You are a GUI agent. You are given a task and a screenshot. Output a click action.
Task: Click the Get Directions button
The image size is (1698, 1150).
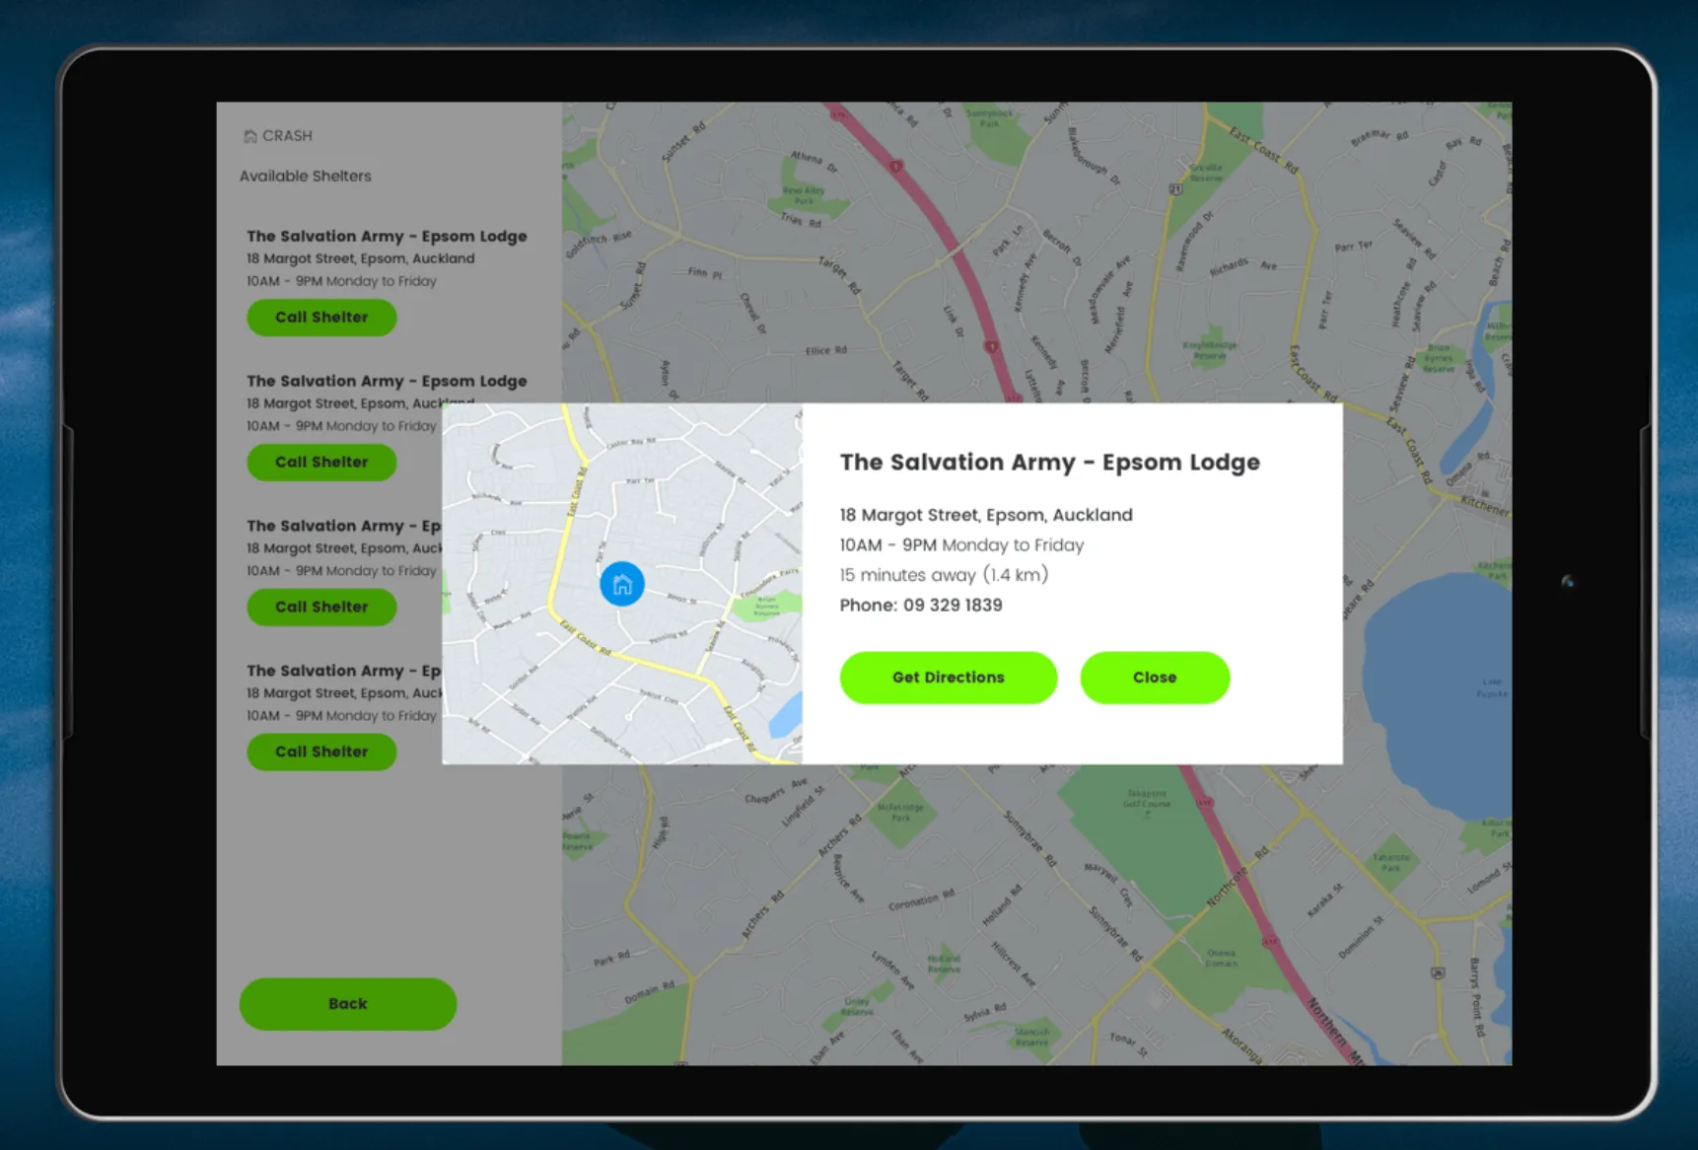(948, 678)
